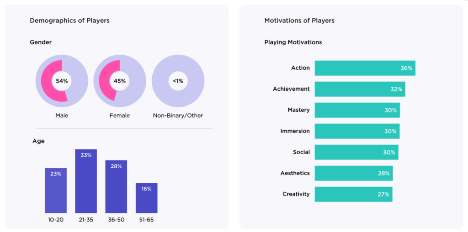The height and width of the screenshot is (232, 468).
Task: Select the 10-20 age bar
Action: coord(56,191)
